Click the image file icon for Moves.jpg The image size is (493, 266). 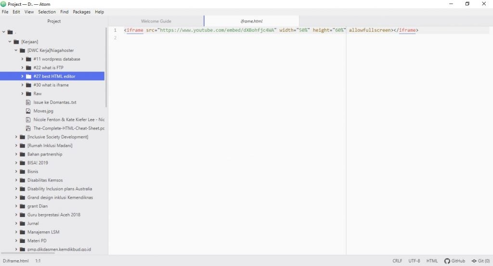tap(28, 111)
